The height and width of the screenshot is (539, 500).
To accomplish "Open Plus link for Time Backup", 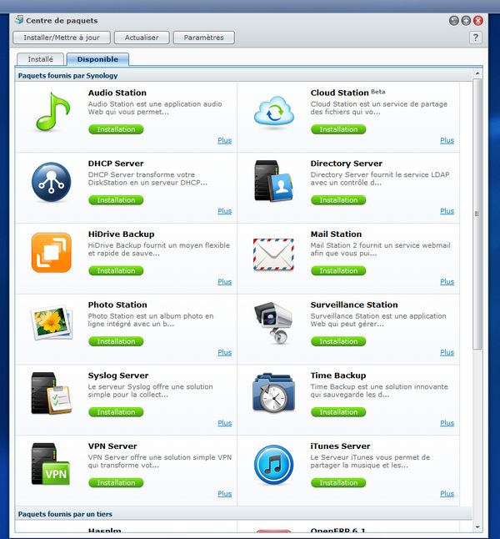I will [447, 423].
